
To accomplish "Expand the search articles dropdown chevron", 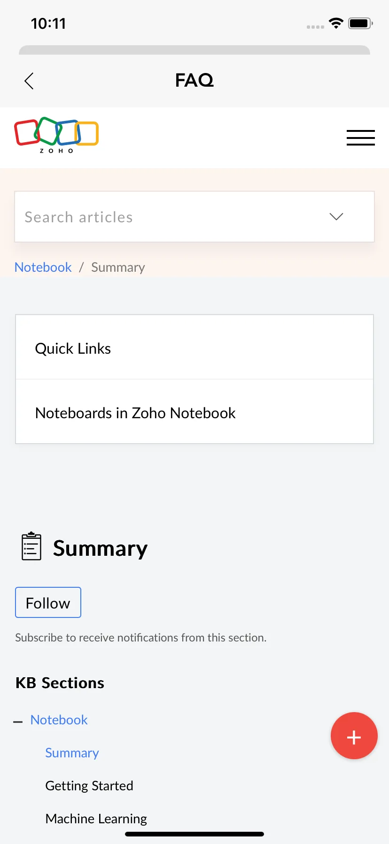I will pos(336,217).
